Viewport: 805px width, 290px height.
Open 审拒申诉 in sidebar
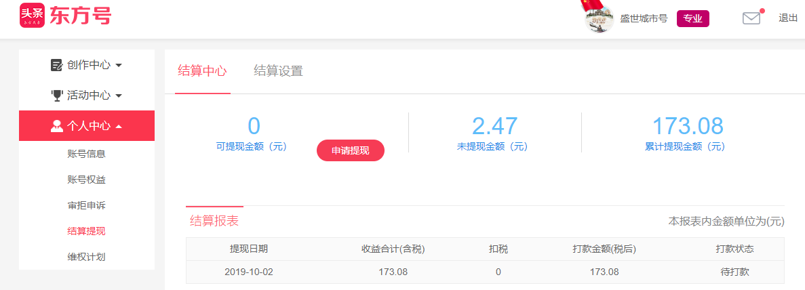point(86,205)
